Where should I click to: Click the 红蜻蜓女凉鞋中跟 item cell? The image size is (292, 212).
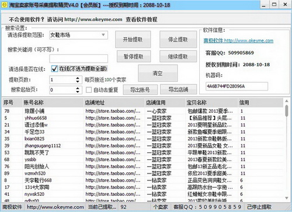pos(210,194)
